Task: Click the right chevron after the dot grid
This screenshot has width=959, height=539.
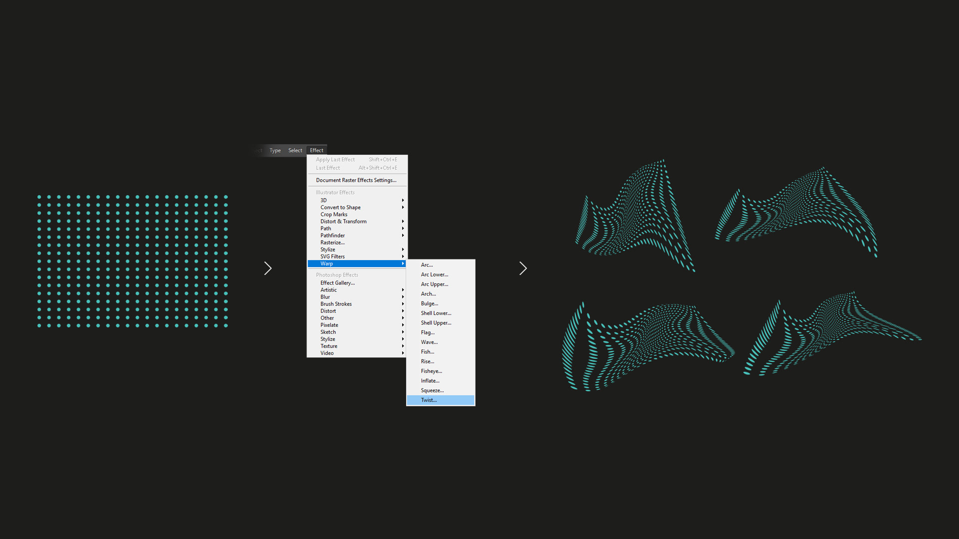Action: [268, 269]
